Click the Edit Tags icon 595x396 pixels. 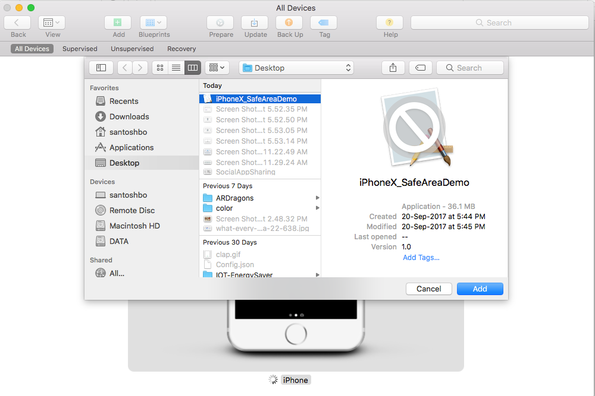421,68
